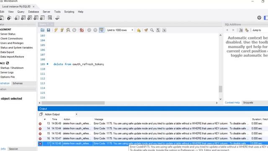Open Client Connections
Viewport: 268px width, 151px height.
[x=11, y=39]
